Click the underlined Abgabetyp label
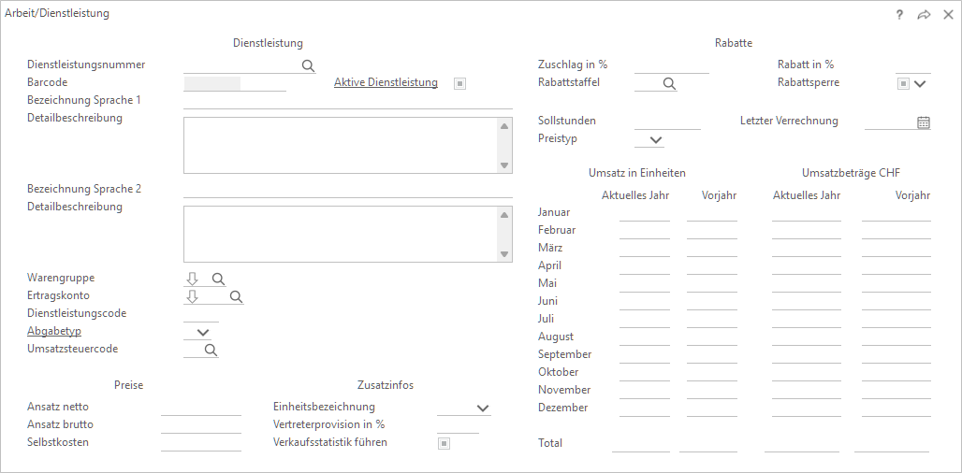962x473 pixels. 54,331
